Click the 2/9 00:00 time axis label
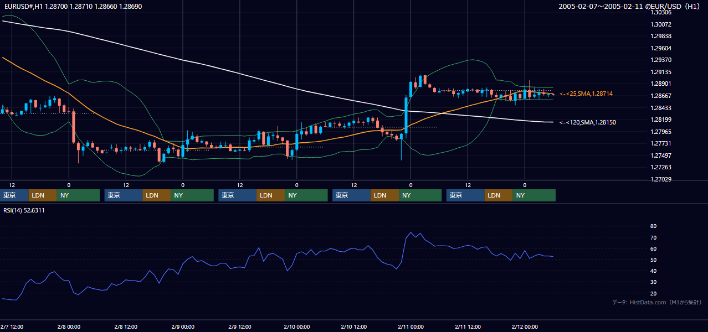 coord(183,326)
